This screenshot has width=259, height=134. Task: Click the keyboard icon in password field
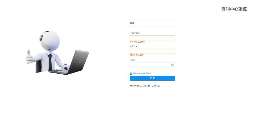[x=173, y=65]
